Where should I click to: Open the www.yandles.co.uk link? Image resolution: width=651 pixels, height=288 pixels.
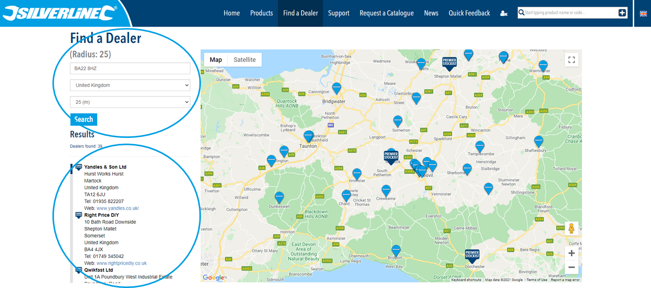(117, 208)
